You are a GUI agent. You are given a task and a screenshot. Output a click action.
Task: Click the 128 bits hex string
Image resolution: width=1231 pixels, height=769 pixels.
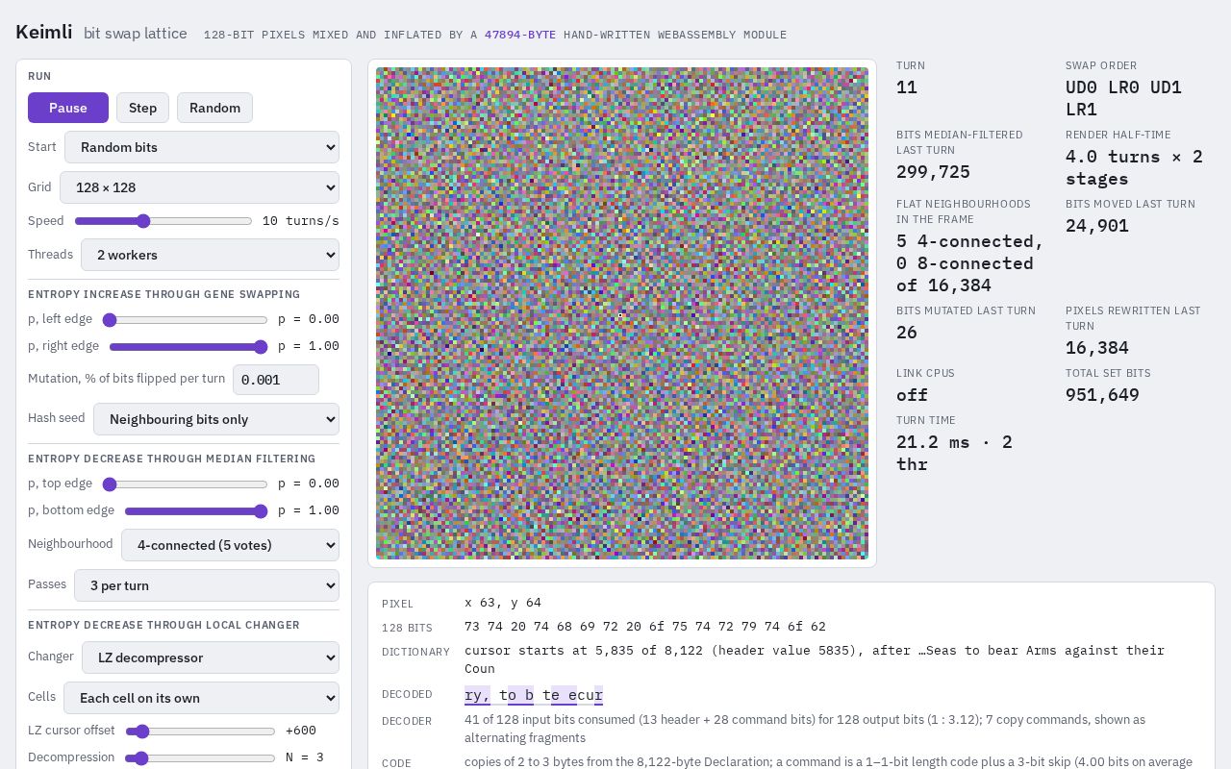tap(645, 627)
